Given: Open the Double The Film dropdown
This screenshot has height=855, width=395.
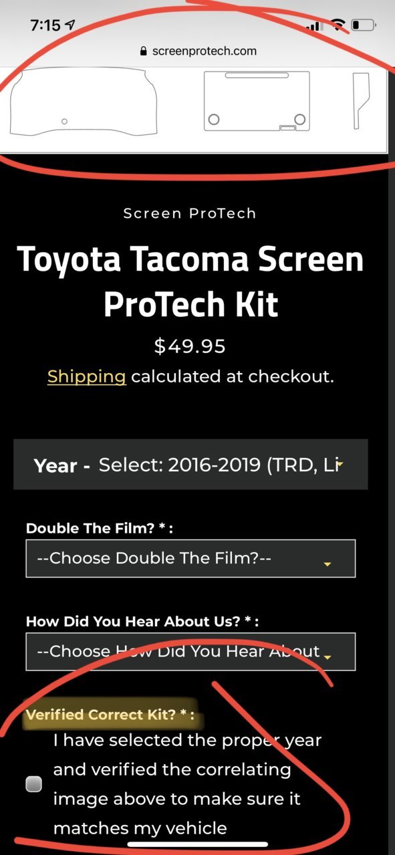Looking at the screenshot, I should click(x=190, y=559).
